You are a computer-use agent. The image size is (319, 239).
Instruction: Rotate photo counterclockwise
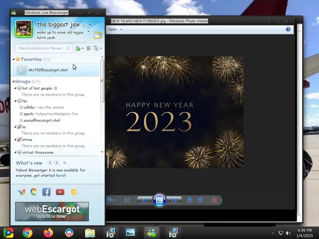click(190, 200)
